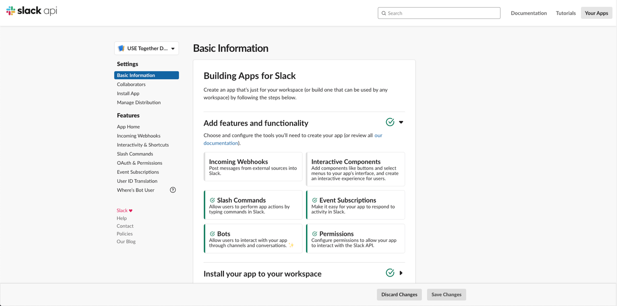
Task: Open the Permissions feature card
Action: (355, 239)
